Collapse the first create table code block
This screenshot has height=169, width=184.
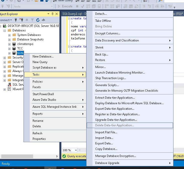tap(69, 18)
